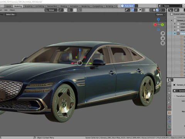This screenshot has height=139, width=185.
Task: Toggle snapping magnet icon
Action: [66, 10]
